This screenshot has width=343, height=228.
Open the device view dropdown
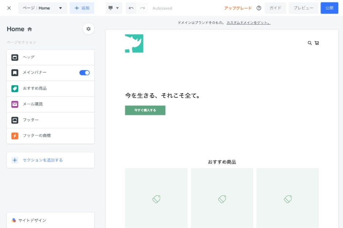[x=114, y=8]
